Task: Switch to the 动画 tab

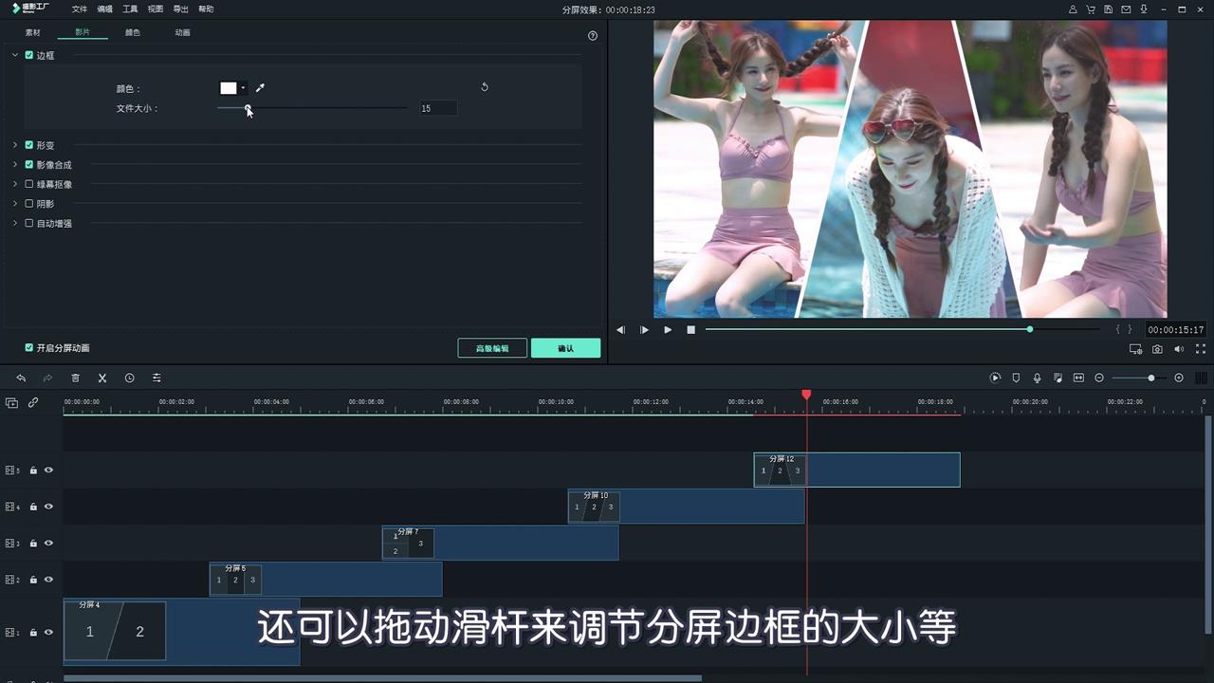Action: coord(182,32)
